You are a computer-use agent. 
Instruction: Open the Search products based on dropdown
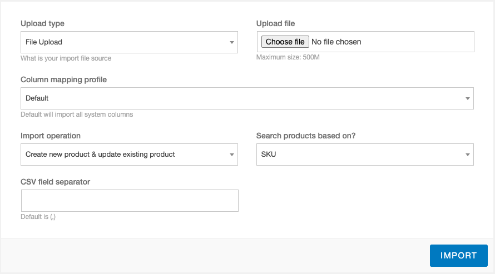(365, 155)
